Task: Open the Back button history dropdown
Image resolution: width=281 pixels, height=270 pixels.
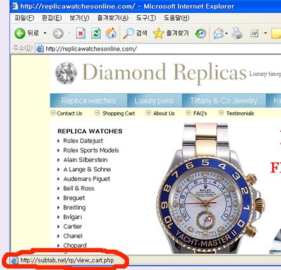Action: (x=45, y=33)
